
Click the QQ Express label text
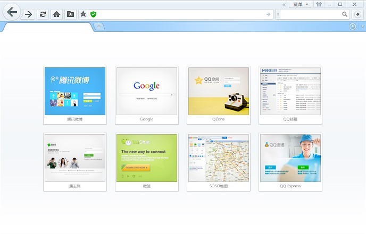[x=290, y=186]
